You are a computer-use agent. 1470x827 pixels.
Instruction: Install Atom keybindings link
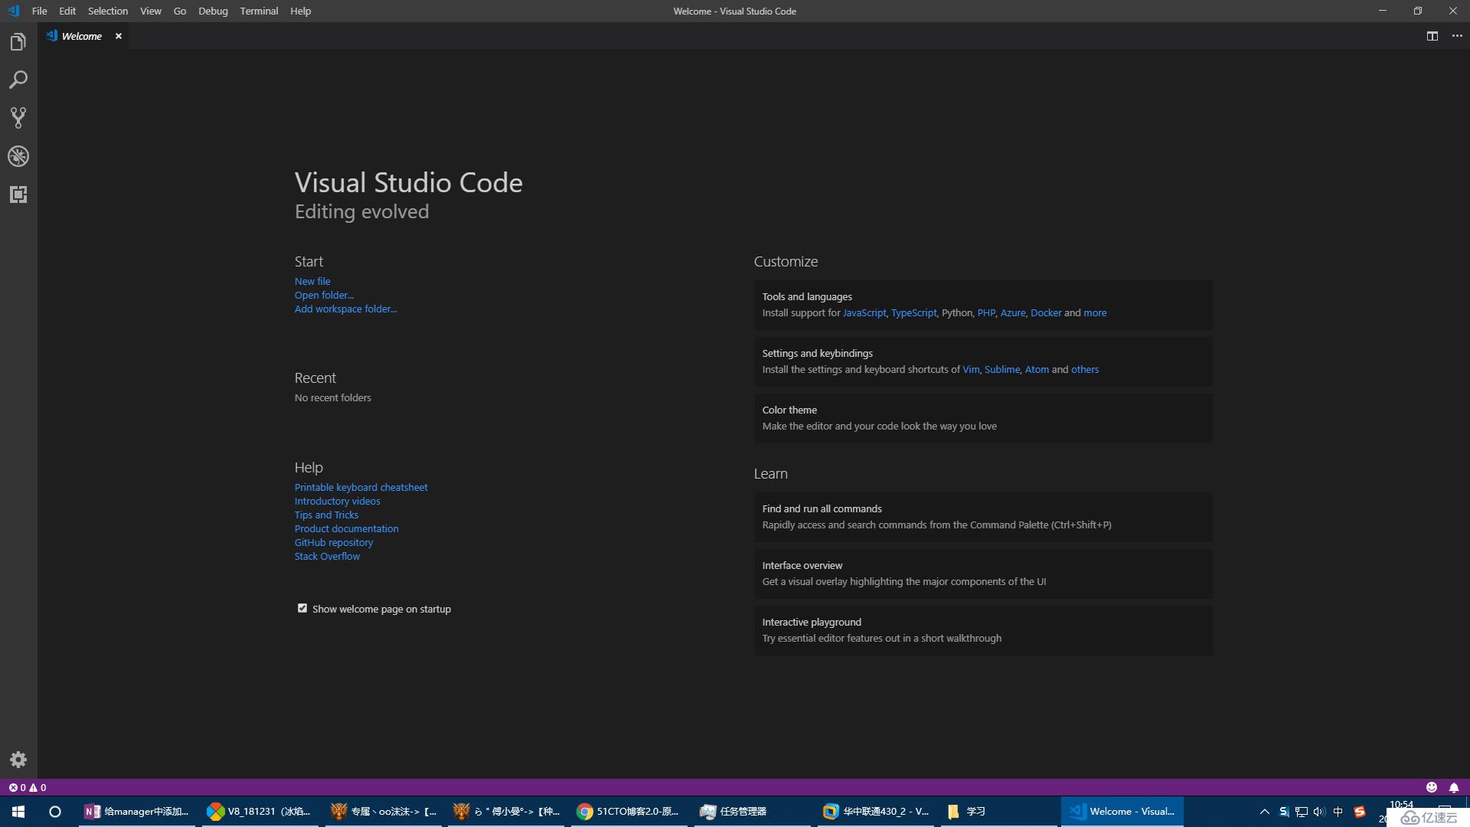[1037, 369]
